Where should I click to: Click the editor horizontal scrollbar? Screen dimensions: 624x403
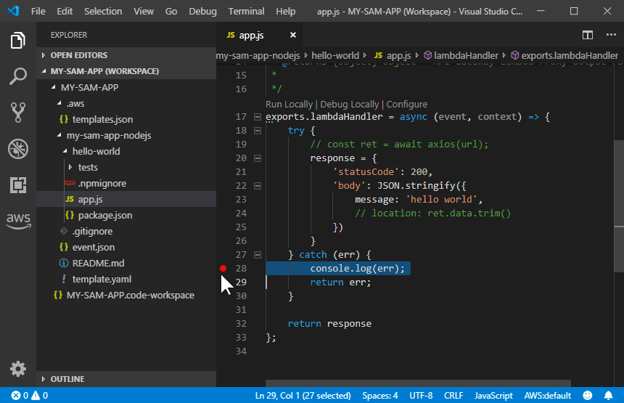point(418,383)
